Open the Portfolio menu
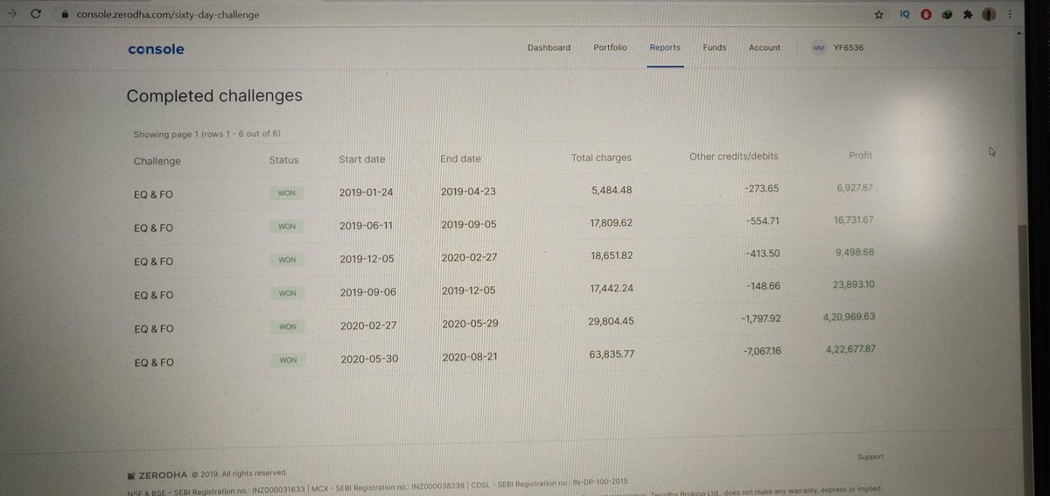Viewport: 1050px width, 496px height. tap(610, 47)
